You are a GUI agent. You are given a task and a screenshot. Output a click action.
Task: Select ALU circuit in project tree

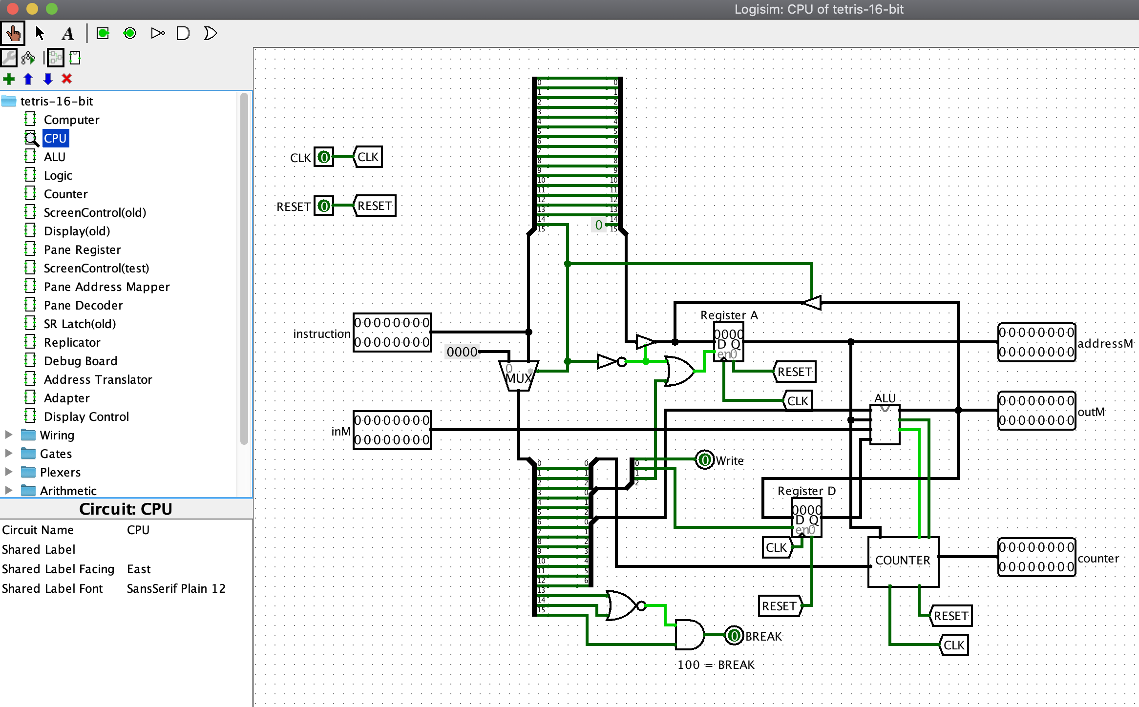click(x=54, y=157)
